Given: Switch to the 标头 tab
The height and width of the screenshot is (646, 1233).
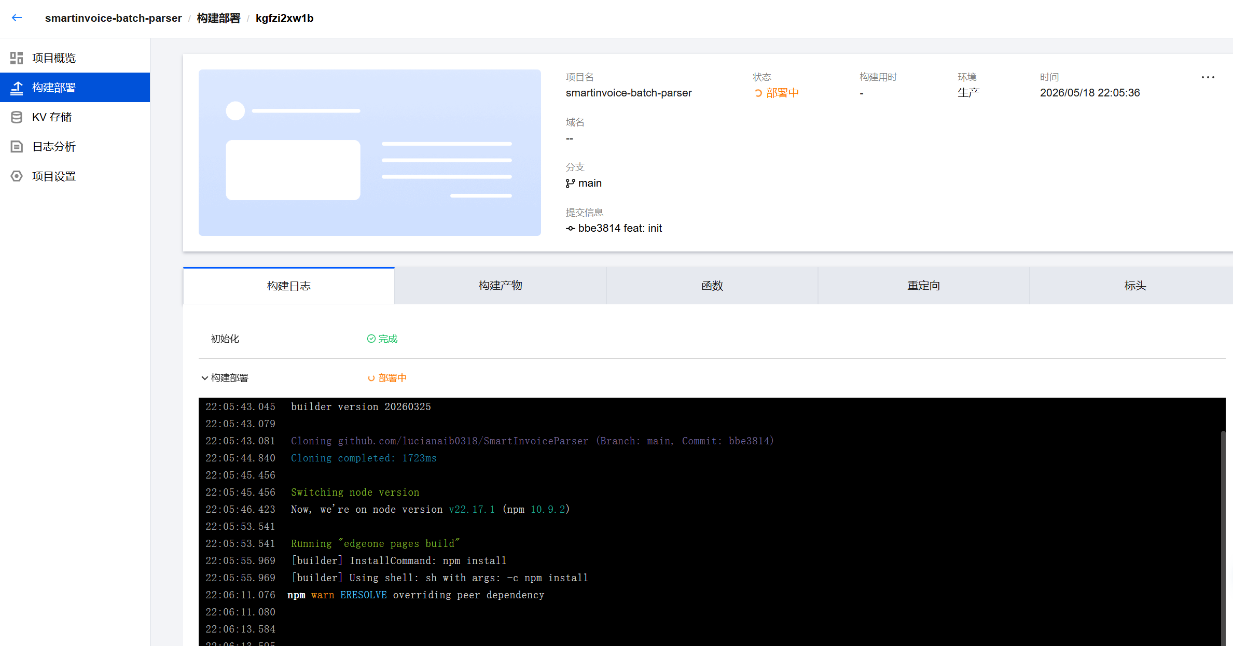Looking at the screenshot, I should (x=1131, y=286).
